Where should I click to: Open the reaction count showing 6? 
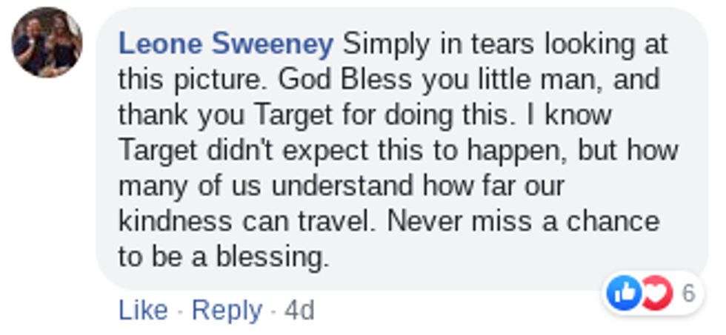point(688,294)
